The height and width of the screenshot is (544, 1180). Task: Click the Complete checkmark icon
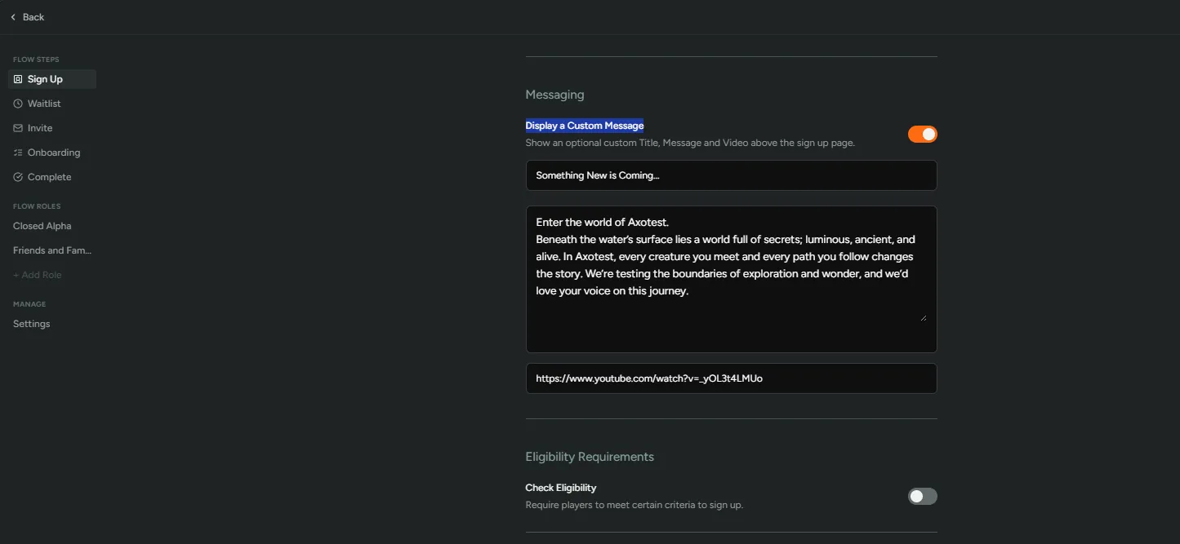coord(17,176)
